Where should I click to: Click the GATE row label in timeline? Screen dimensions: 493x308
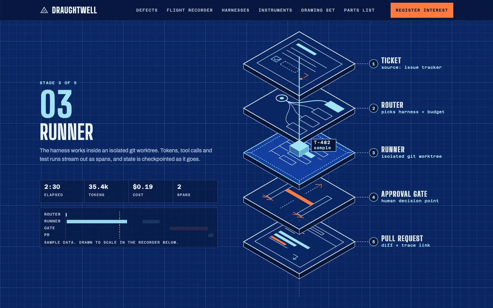tap(50, 228)
